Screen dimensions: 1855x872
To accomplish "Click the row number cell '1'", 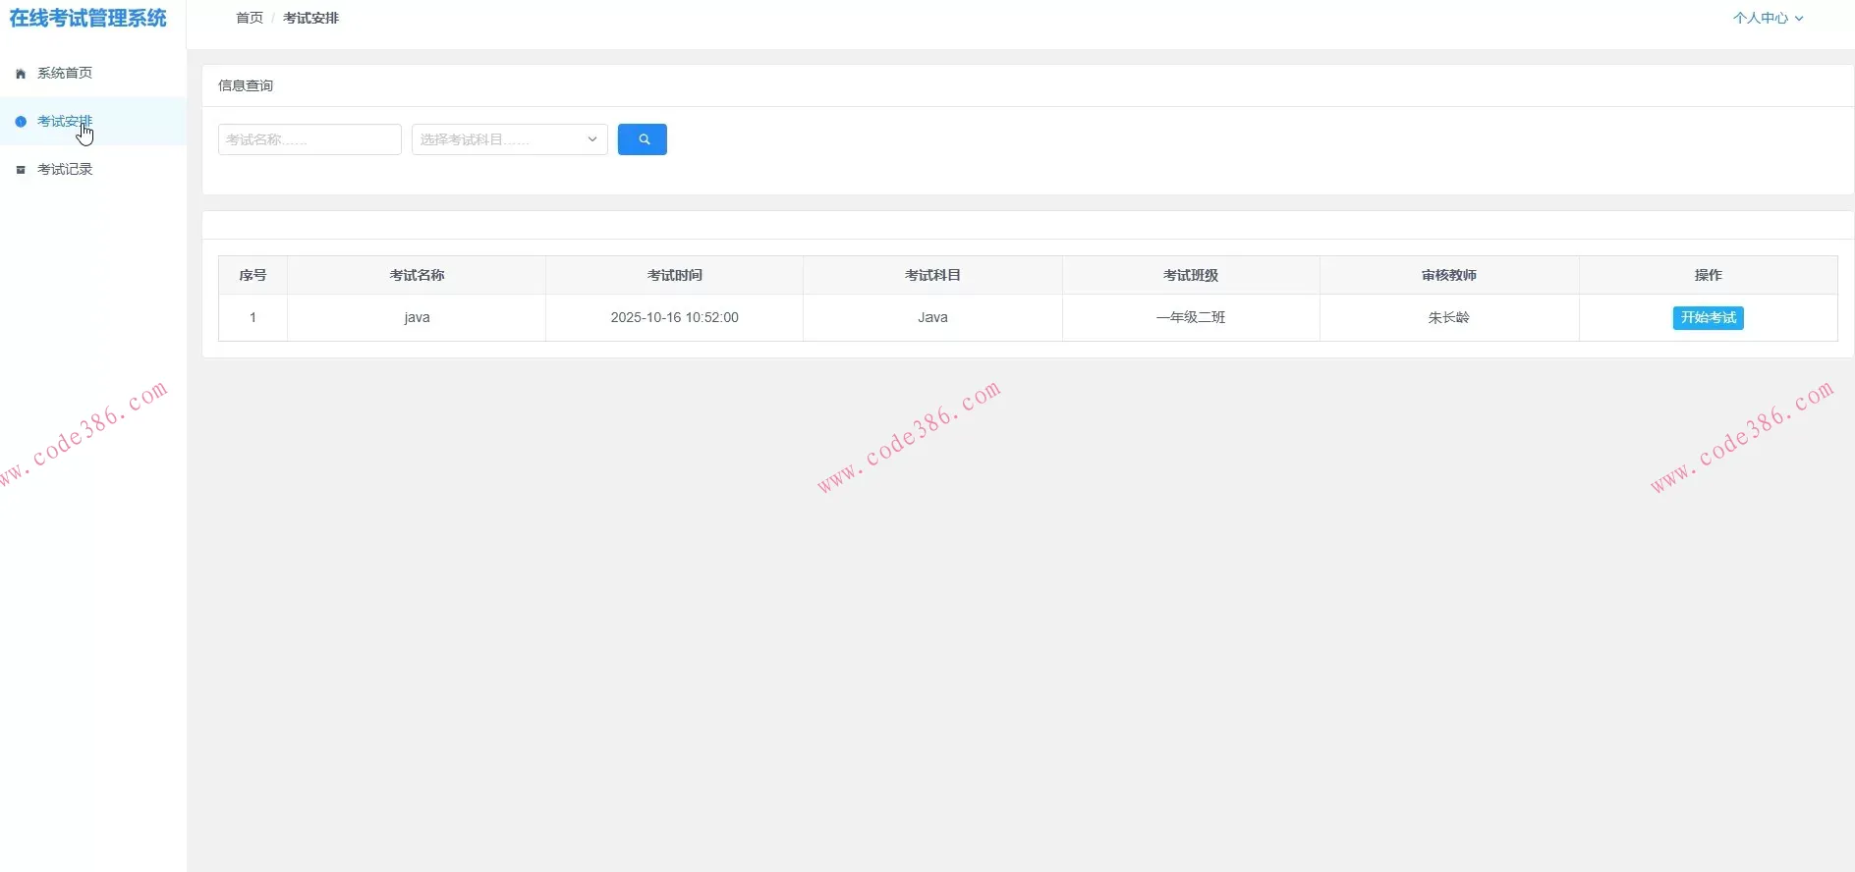I will pos(253,318).
